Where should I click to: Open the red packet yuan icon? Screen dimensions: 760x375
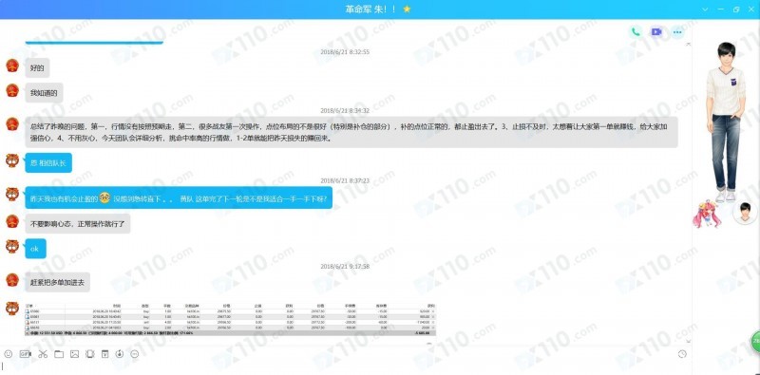(x=104, y=354)
